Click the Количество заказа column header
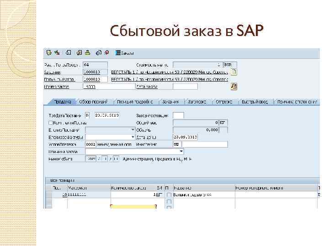Viewport: 329px width, 246px height. [133, 188]
